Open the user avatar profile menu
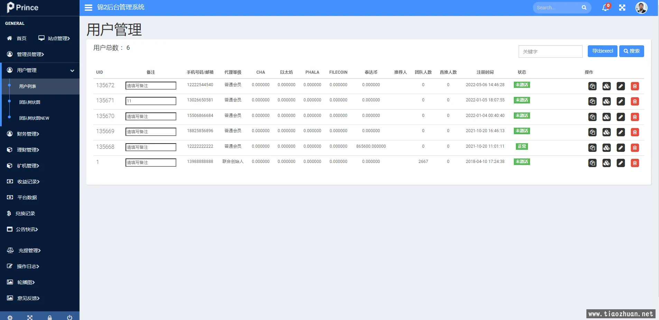The width and height of the screenshot is (659, 320). (641, 8)
